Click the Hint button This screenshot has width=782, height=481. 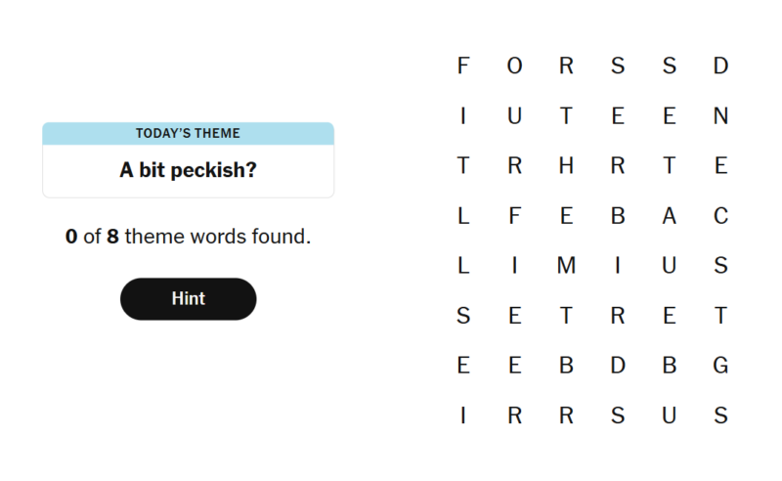tap(188, 299)
